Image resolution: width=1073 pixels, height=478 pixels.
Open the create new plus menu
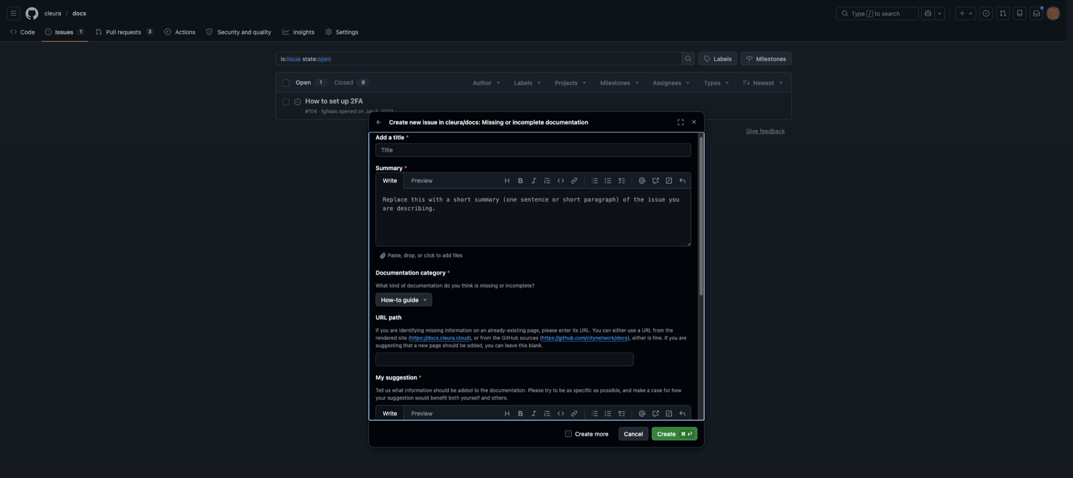coord(966,13)
